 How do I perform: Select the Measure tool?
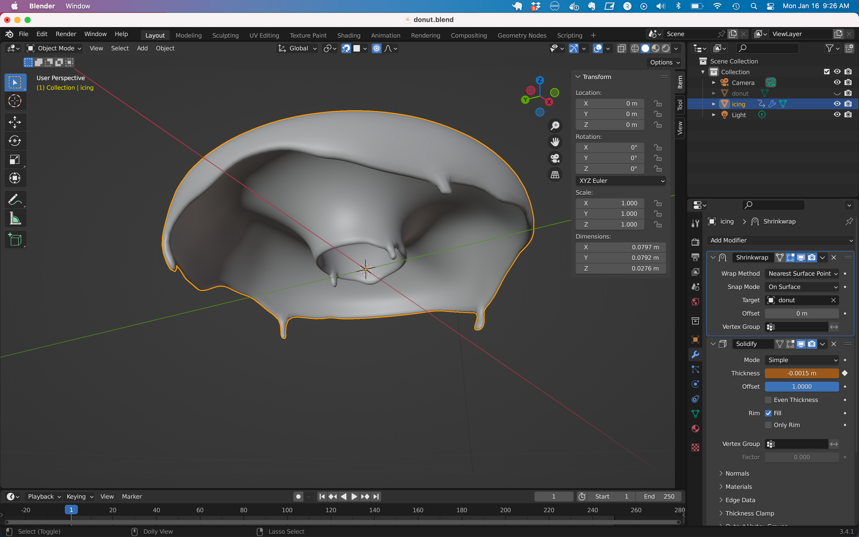click(15, 219)
